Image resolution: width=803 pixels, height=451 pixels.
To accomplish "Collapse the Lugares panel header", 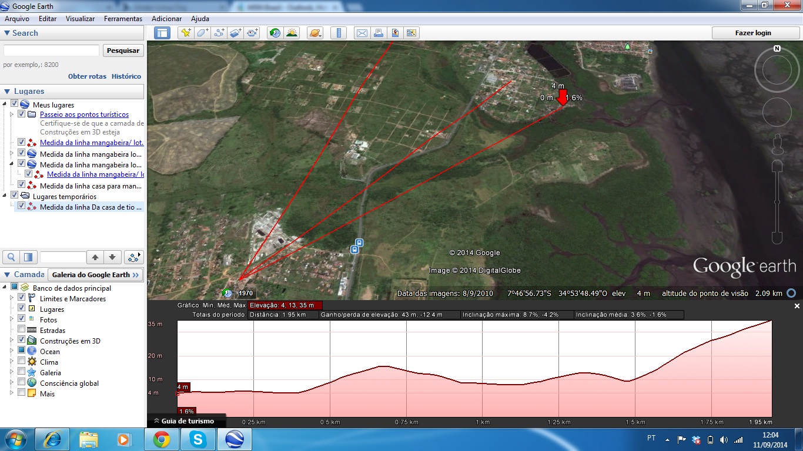I will (x=72, y=91).
